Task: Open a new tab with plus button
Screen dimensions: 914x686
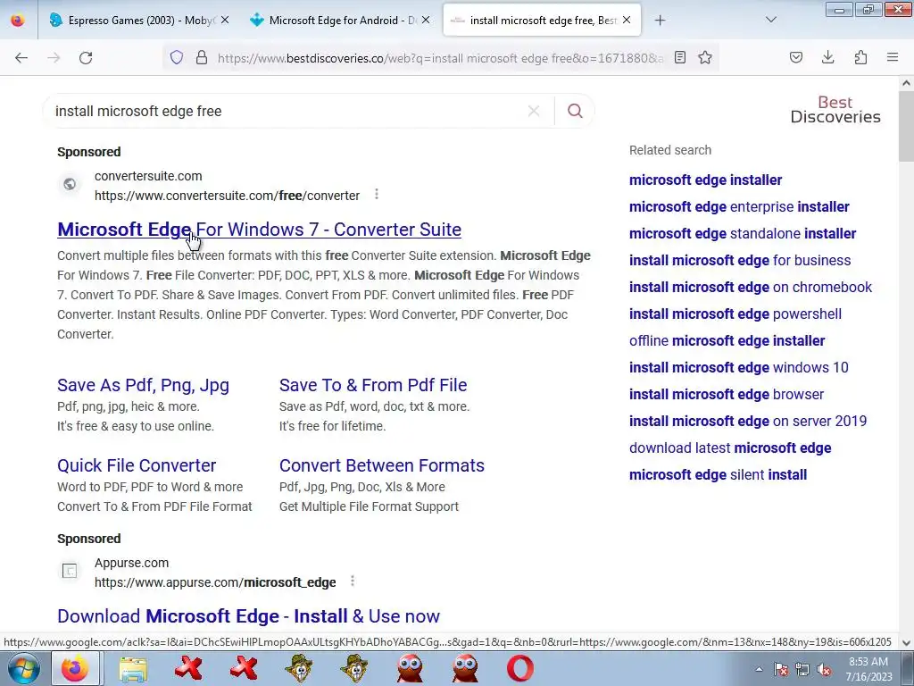Action: [660, 21]
